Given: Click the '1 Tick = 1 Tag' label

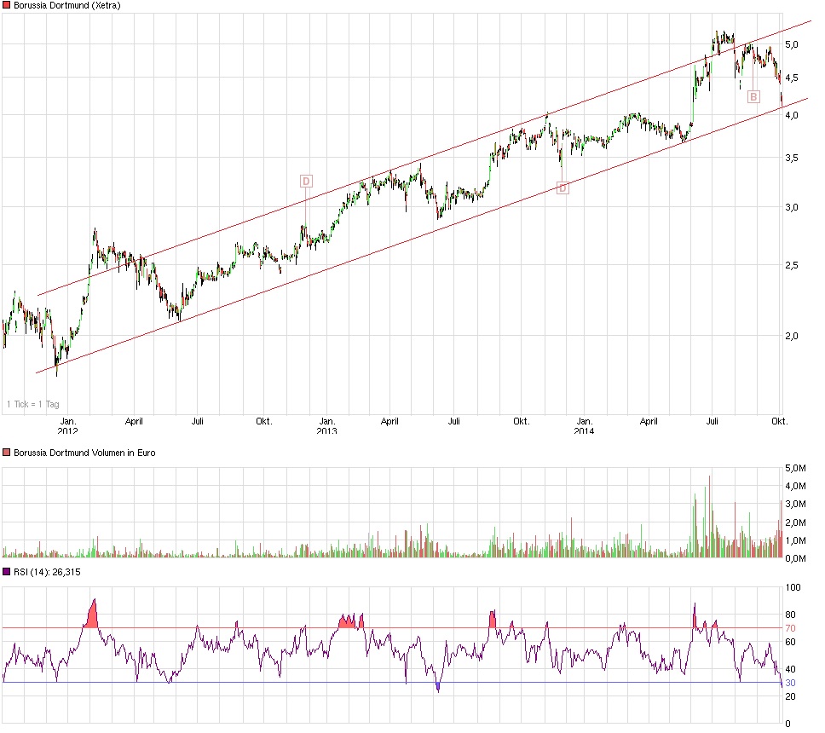Looking at the screenshot, I should [x=33, y=404].
